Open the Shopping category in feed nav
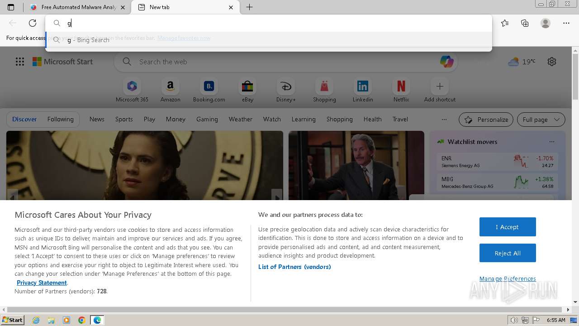 [339, 119]
